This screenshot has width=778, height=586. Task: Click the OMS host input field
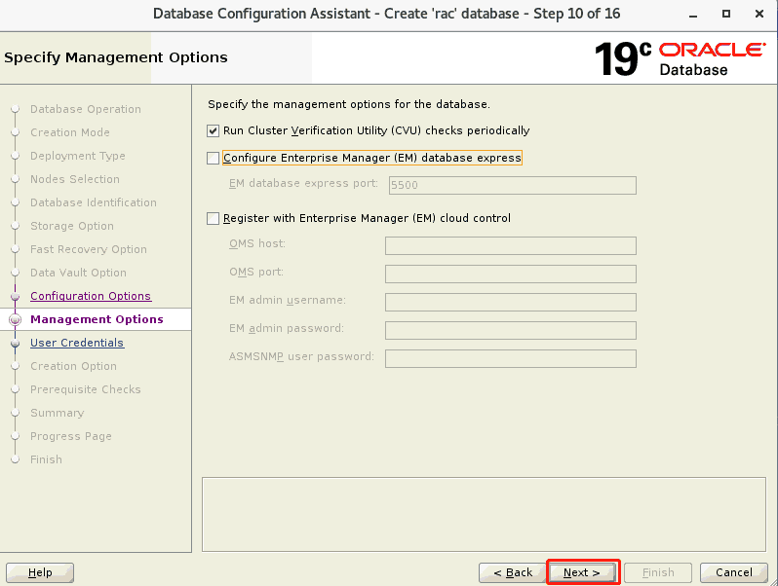[x=511, y=245]
